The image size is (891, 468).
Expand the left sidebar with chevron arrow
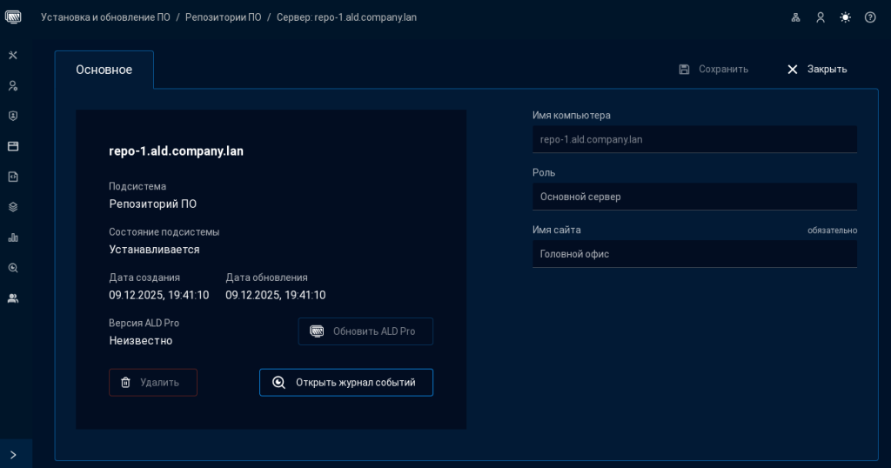click(13, 454)
